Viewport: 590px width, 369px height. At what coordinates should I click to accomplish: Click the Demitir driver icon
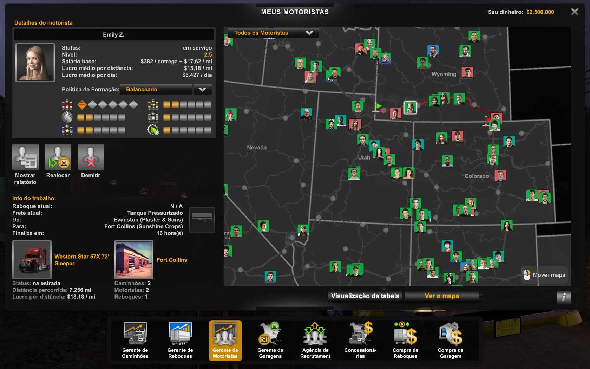(x=91, y=157)
